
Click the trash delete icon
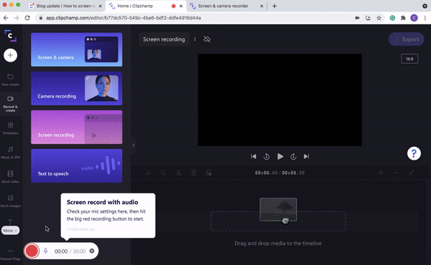click(194, 173)
